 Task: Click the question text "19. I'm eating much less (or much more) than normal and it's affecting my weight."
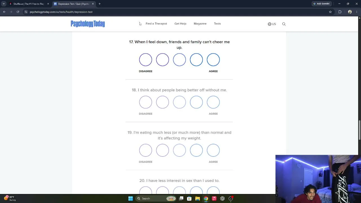[179, 135]
